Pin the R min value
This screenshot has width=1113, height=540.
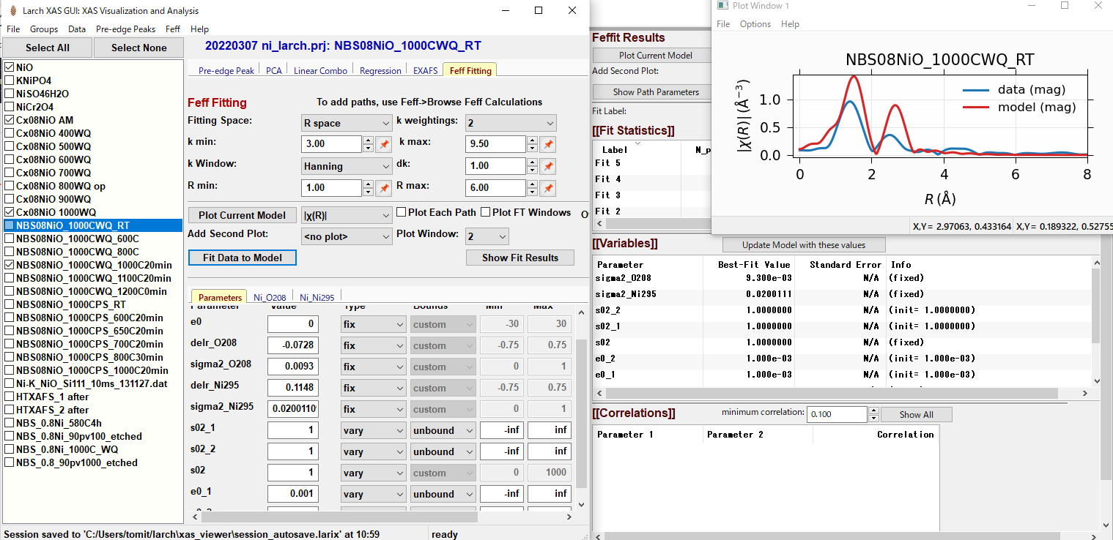click(384, 188)
